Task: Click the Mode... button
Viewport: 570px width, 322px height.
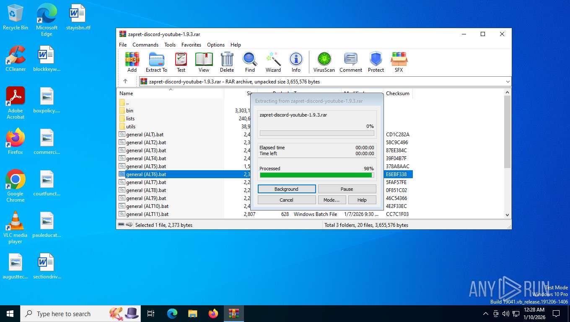Action: [332, 200]
